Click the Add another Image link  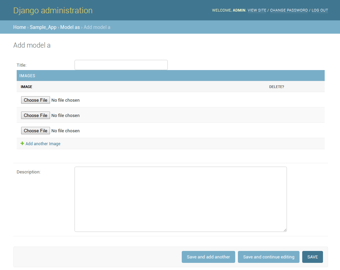pyautogui.click(x=43, y=144)
